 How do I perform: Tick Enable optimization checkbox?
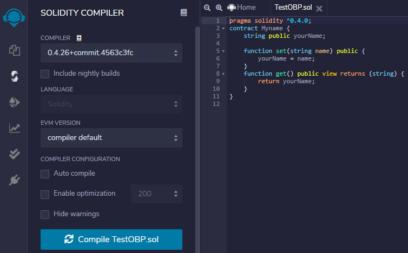45,194
